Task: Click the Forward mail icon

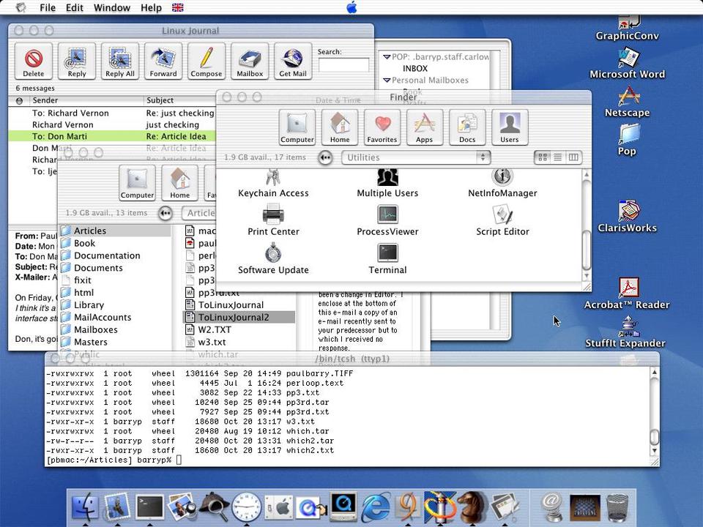Action: pos(163,60)
